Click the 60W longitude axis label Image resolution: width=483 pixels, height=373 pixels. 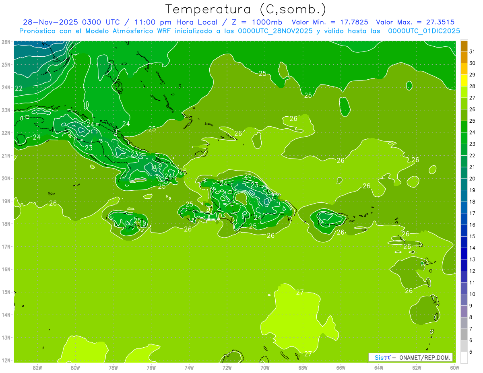click(454, 367)
